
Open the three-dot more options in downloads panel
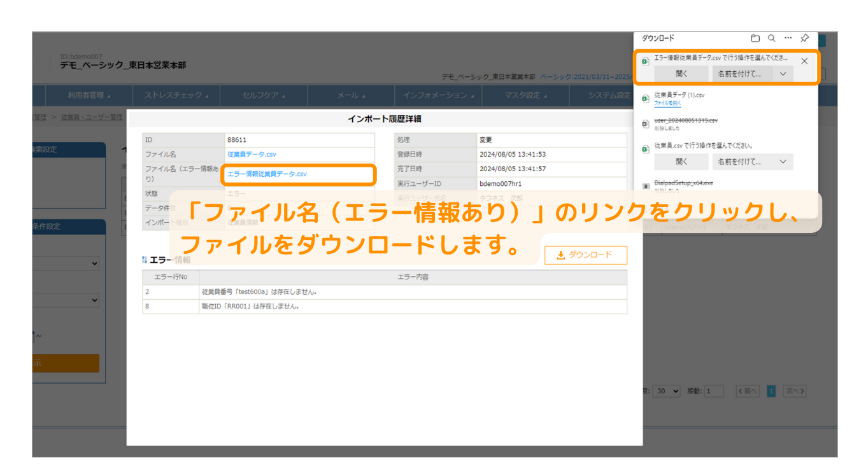(788, 38)
